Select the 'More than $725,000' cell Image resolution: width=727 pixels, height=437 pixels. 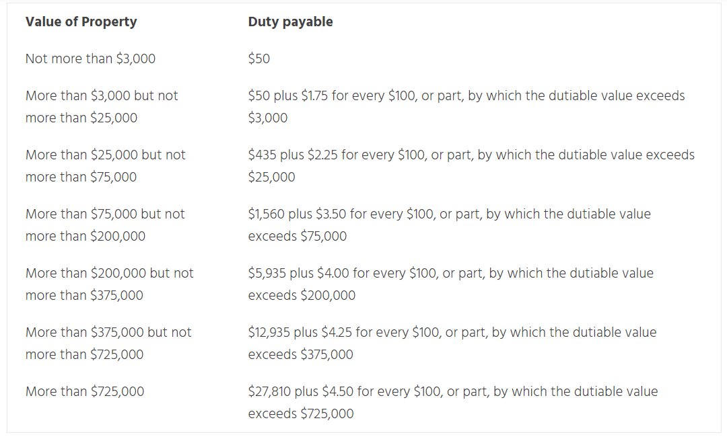point(85,391)
